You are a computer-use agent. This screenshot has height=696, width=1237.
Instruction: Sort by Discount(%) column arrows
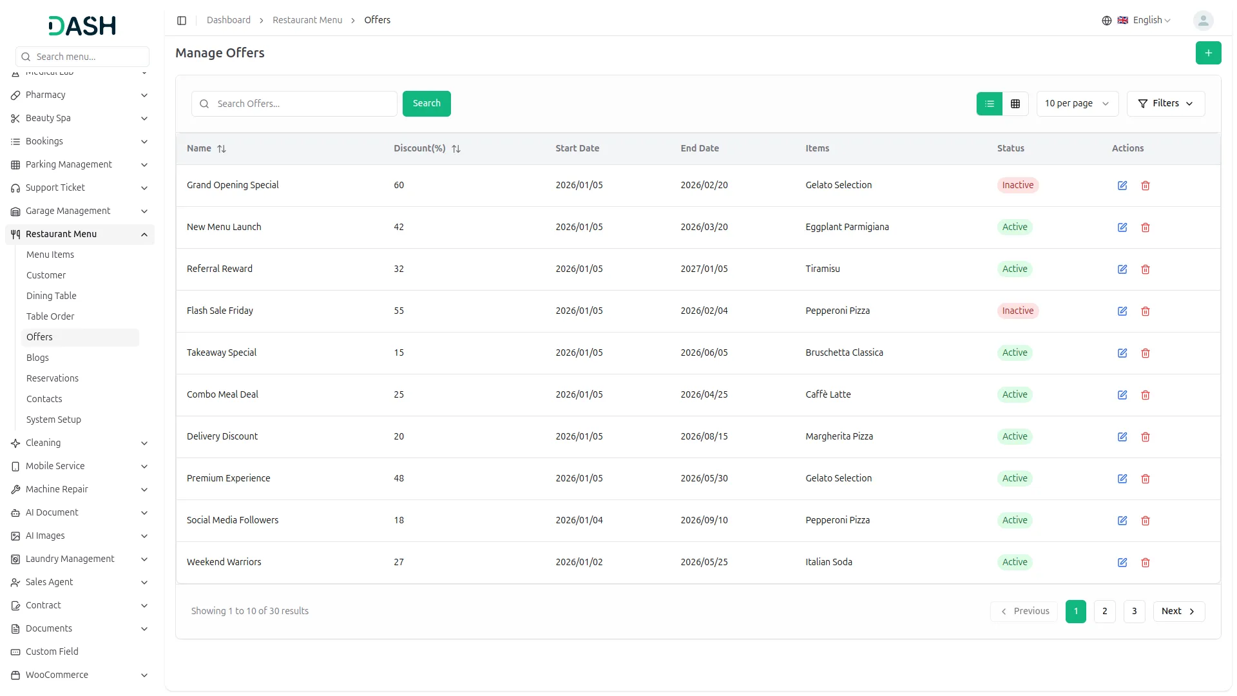click(x=455, y=149)
